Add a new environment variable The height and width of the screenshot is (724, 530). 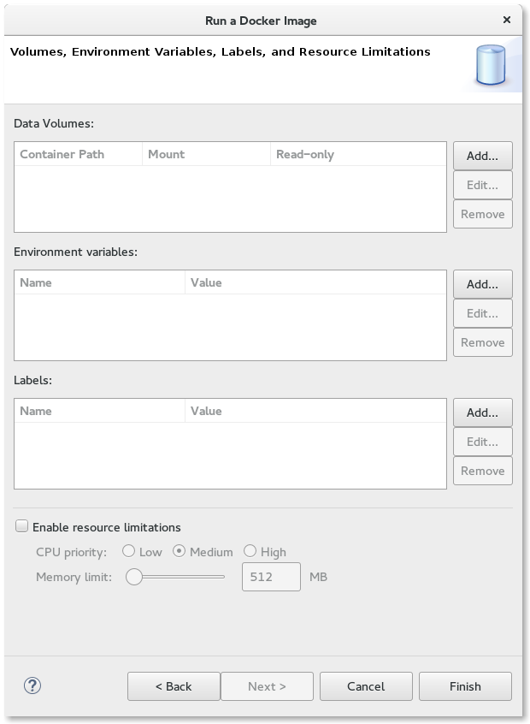tap(482, 284)
